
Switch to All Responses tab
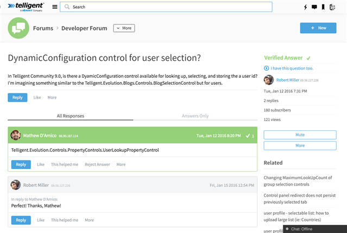tap(71, 116)
